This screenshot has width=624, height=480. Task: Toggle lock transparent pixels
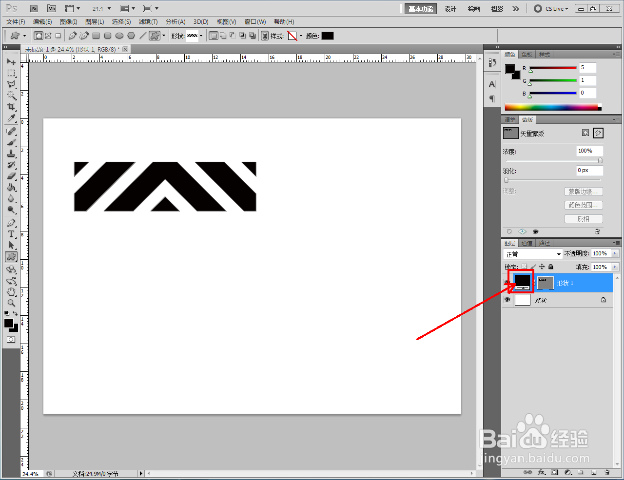pos(524,267)
